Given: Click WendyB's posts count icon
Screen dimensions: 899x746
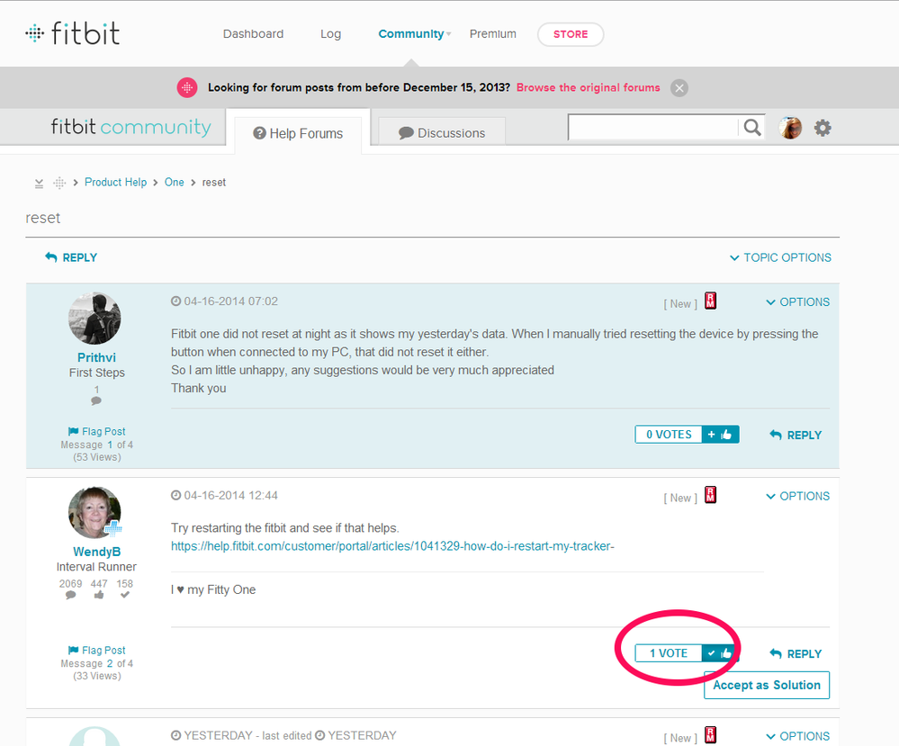Looking at the screenshot, I should click(x=70, y=595).
